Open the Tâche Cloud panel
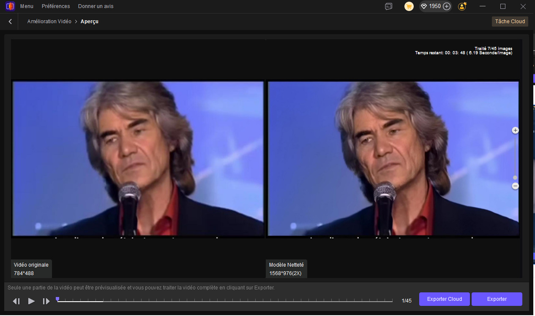The height and width of the screenshot is (316, 535). click(x=510, y=22)
